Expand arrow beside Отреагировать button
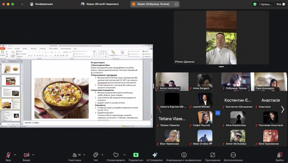288x163 pixels. (124, 155)
